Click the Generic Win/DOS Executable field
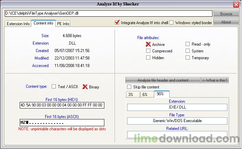This screenshot has width=242, height=149. click(x=177, y=121)
